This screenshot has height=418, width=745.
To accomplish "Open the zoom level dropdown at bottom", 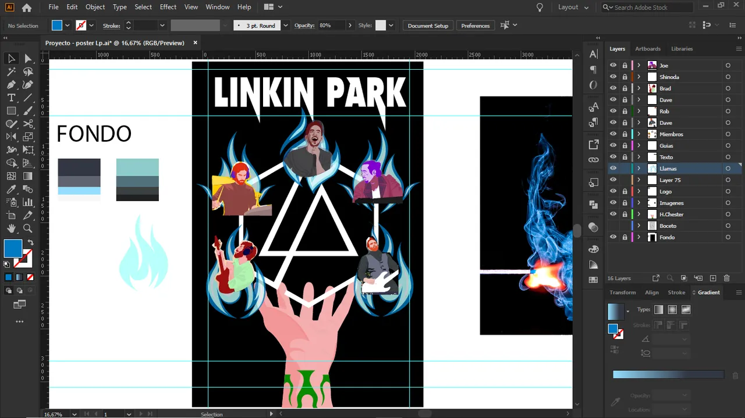I will (74, 415).
